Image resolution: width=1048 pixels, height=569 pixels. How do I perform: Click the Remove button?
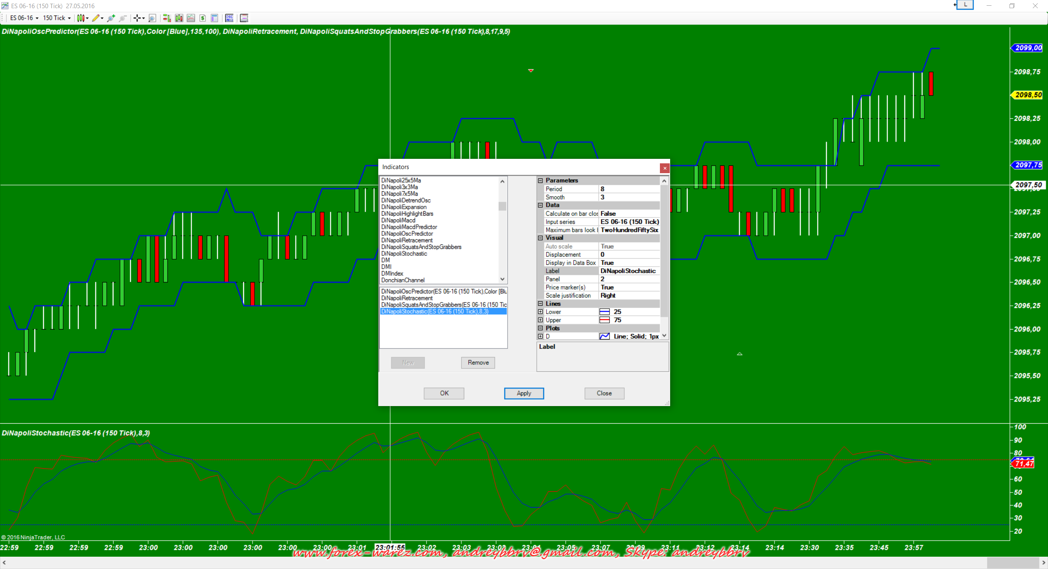point(478,362)
